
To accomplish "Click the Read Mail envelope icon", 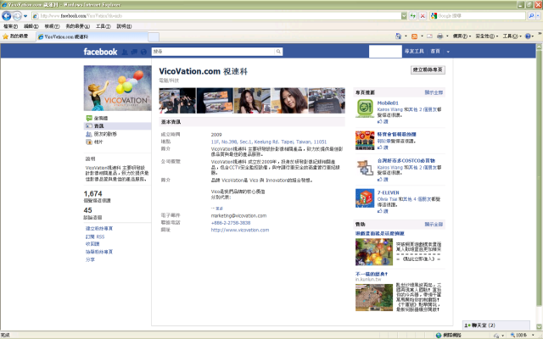I will click(x=430, y=36).
